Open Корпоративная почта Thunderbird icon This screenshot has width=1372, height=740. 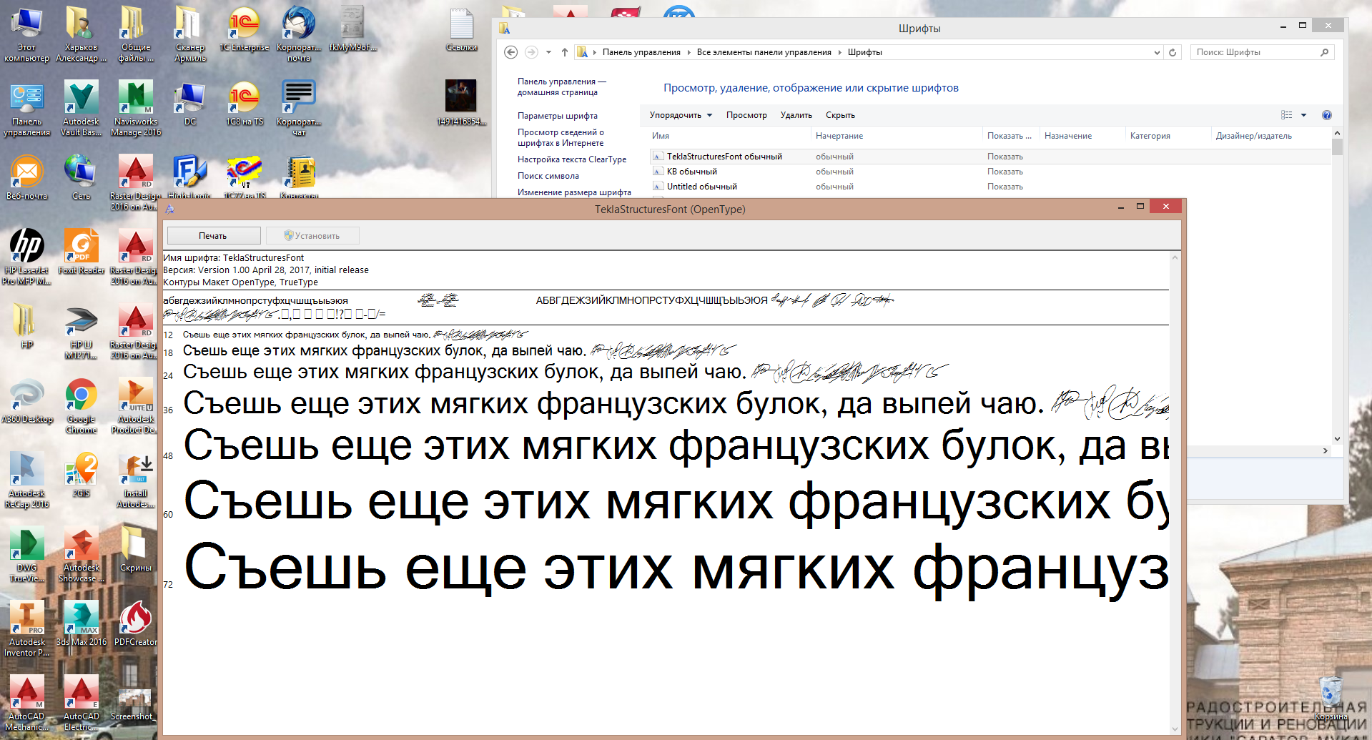coord(299,34)
